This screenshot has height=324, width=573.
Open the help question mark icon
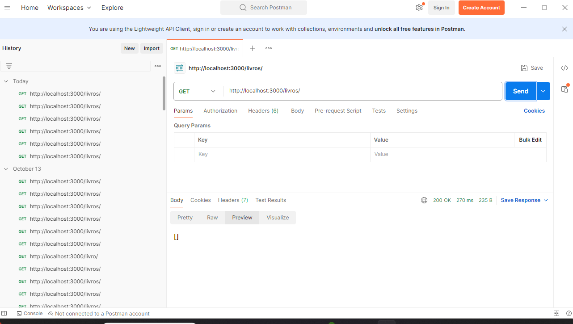tap(569, 313)
